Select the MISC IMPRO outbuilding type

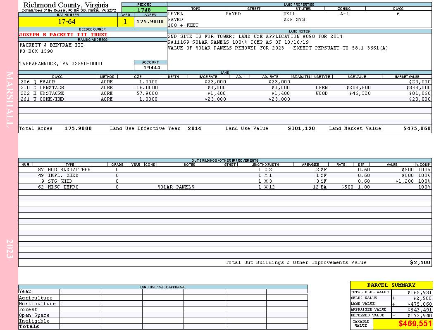(x=63, y=187)
